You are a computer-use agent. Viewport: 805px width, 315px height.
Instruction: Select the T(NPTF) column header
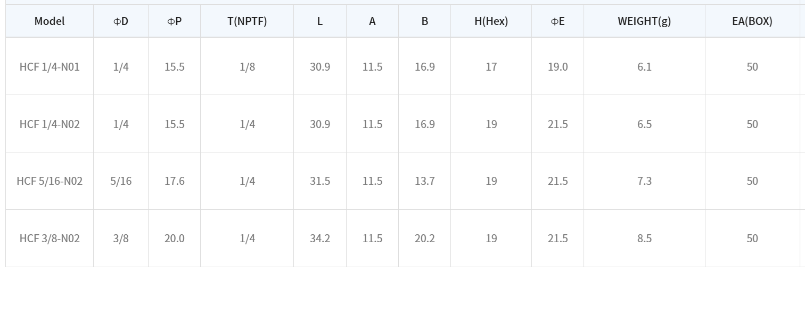pyautogui.click(x=247, y=21)
